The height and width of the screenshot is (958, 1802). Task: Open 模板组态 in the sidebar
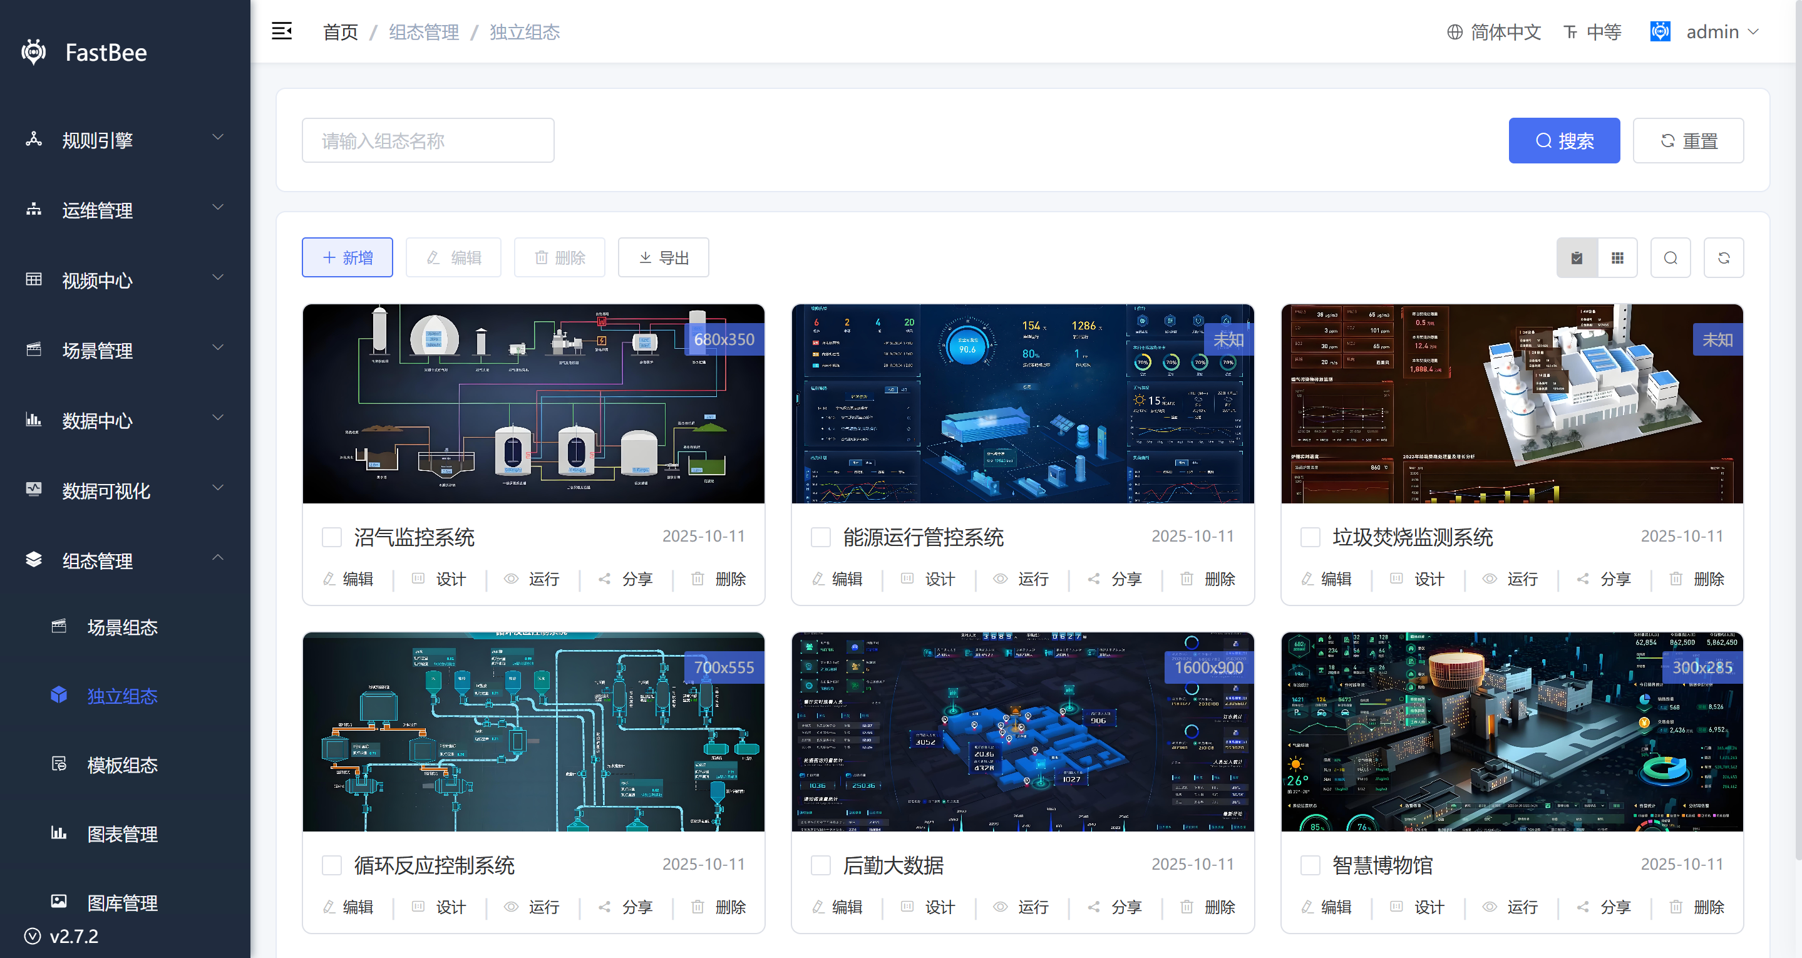click(121, 765)
